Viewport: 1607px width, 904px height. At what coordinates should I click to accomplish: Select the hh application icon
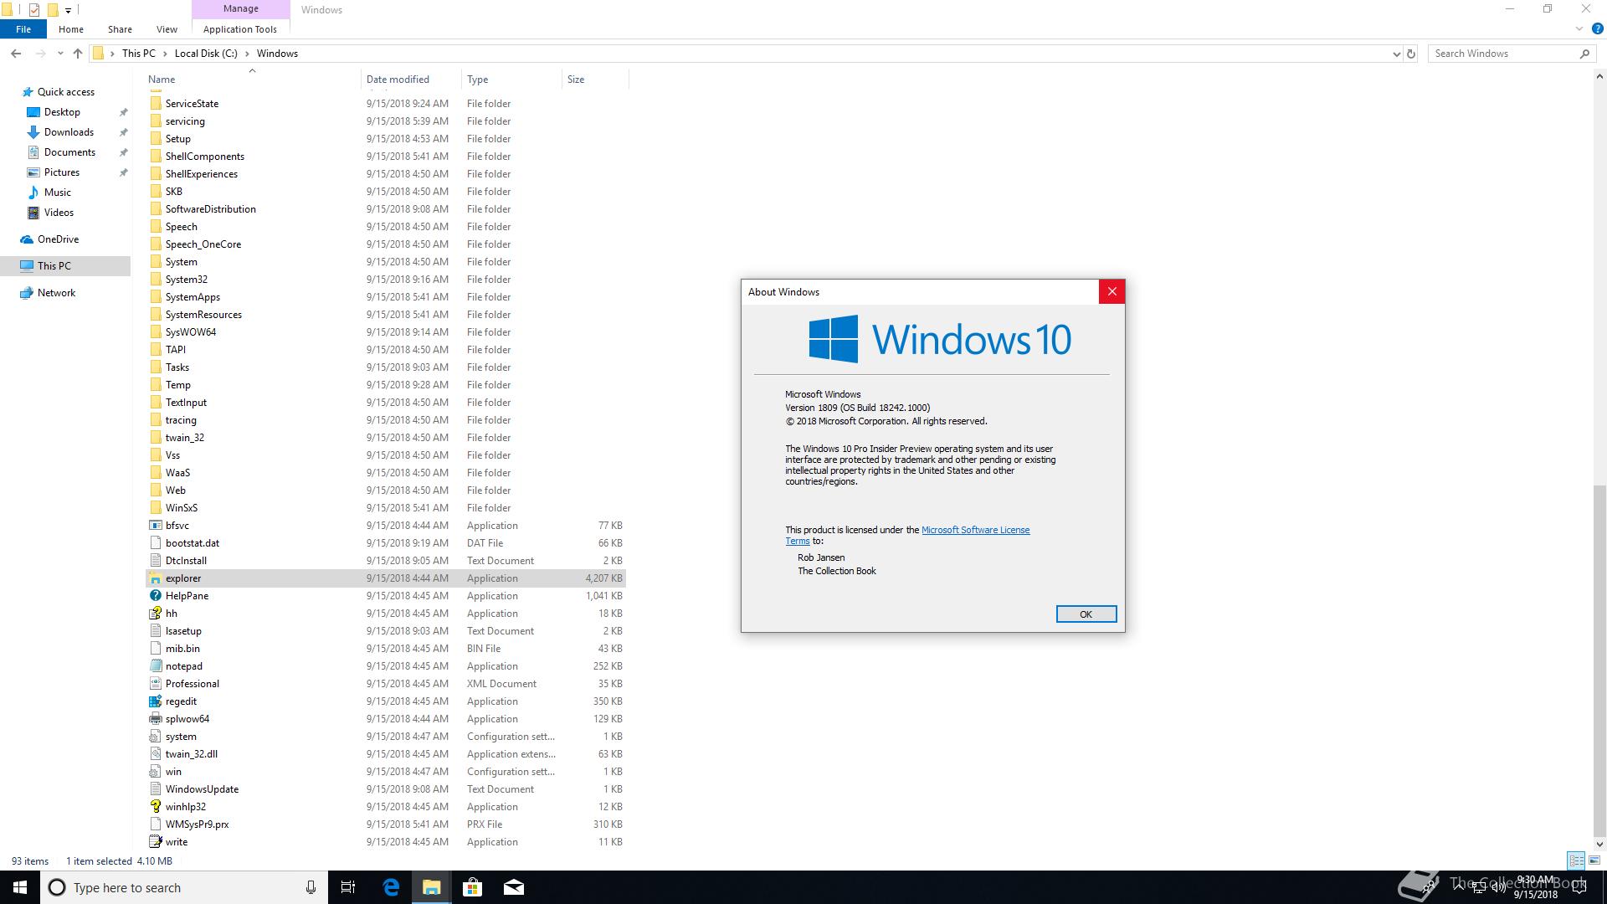coord(155,614)
